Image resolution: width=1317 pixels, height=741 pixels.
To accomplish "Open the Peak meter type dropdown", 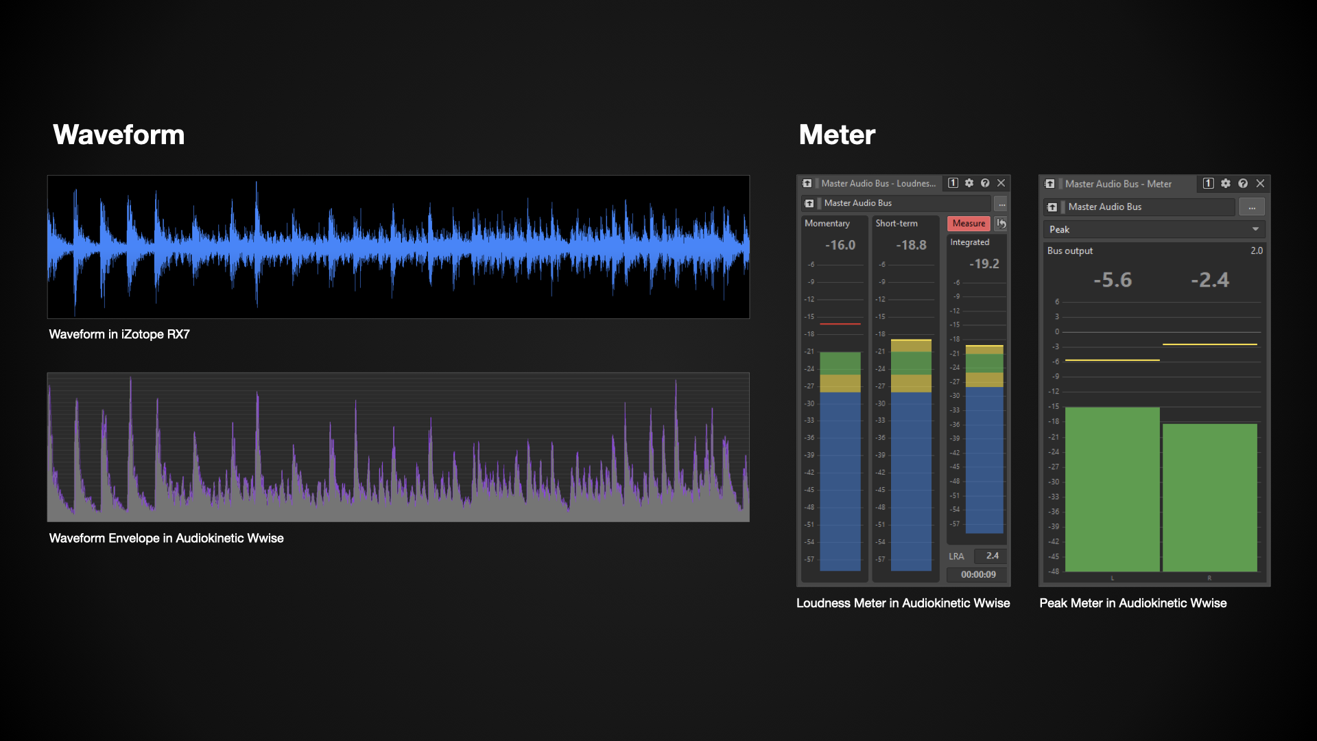I will pyautogui.click(x=1154, y=229).
